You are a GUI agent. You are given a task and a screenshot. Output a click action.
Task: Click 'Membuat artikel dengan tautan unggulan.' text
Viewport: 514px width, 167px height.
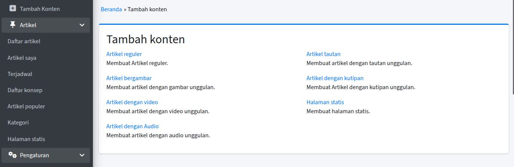pos(360,63)
